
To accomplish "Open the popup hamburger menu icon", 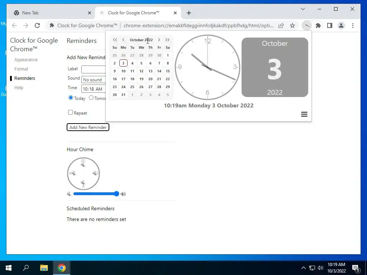I will click(304, 114).
